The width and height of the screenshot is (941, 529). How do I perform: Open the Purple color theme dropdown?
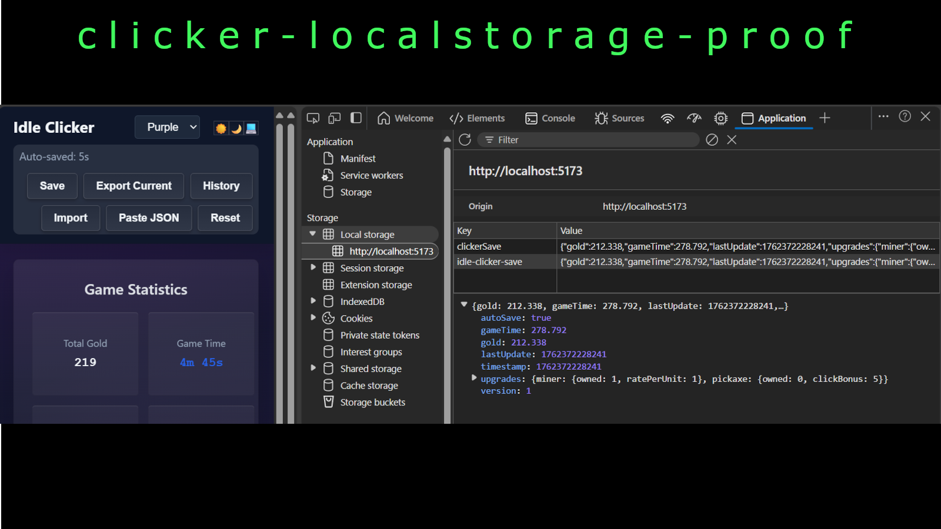click(x=167, y=127)
